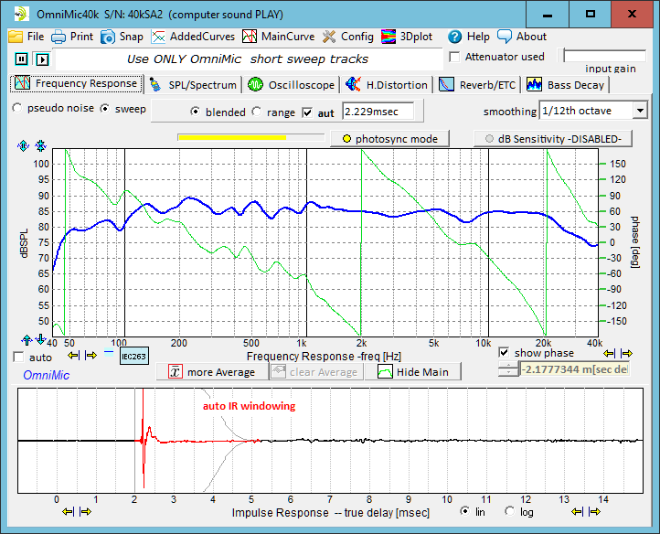Switch to the Bass Decay tab

(x=567, y=84)
